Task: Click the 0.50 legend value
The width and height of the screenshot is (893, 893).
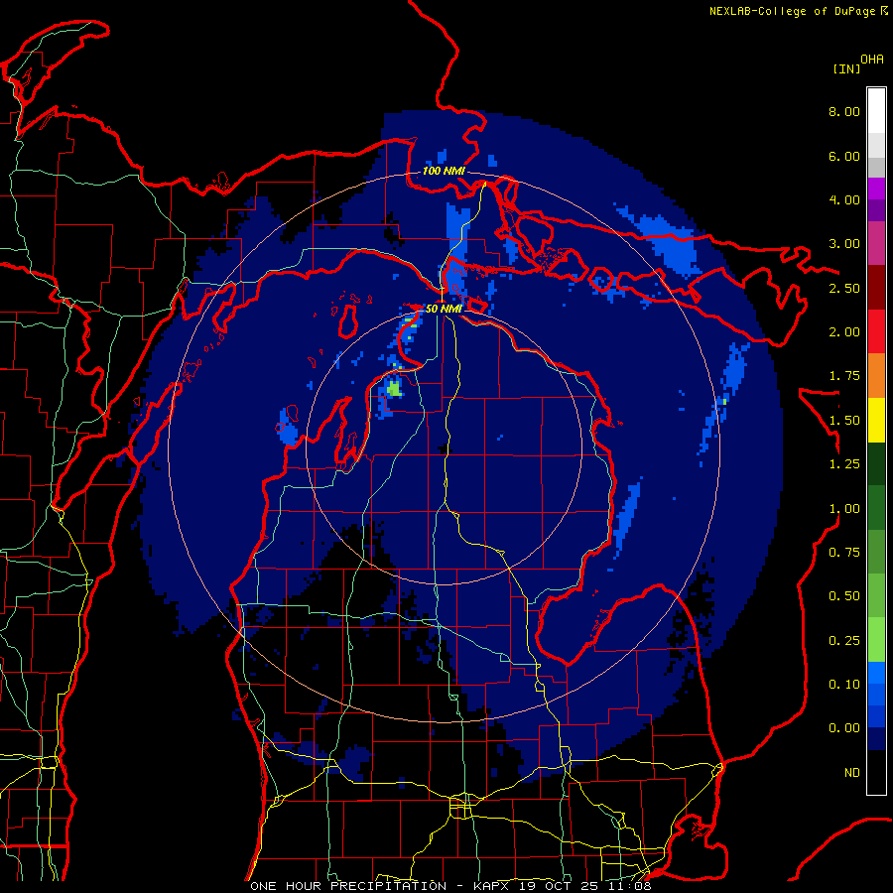Action: pyautogui.click(x=844, y=596)
